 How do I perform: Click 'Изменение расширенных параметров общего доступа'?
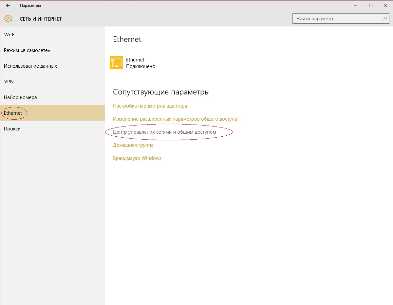175,119
